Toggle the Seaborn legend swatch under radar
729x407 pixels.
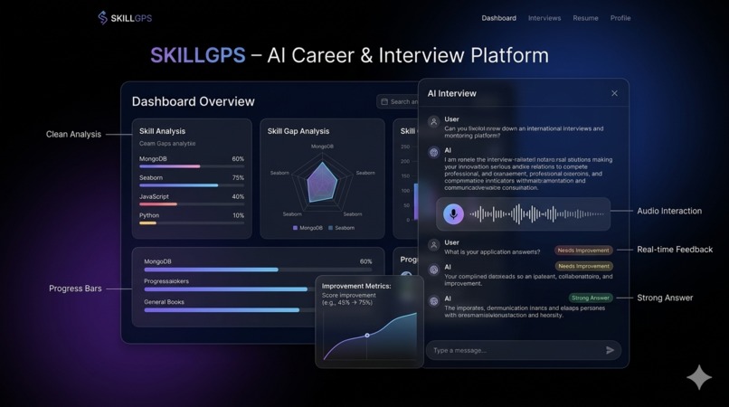330,228
